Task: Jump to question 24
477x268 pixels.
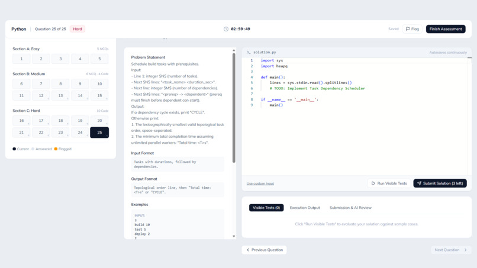Action: tap(80, 133)
